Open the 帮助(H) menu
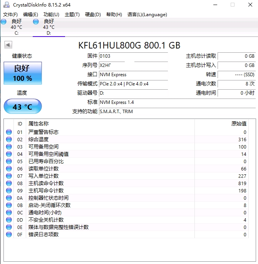Viewport: 258px width, 264px height. [114, 15]
